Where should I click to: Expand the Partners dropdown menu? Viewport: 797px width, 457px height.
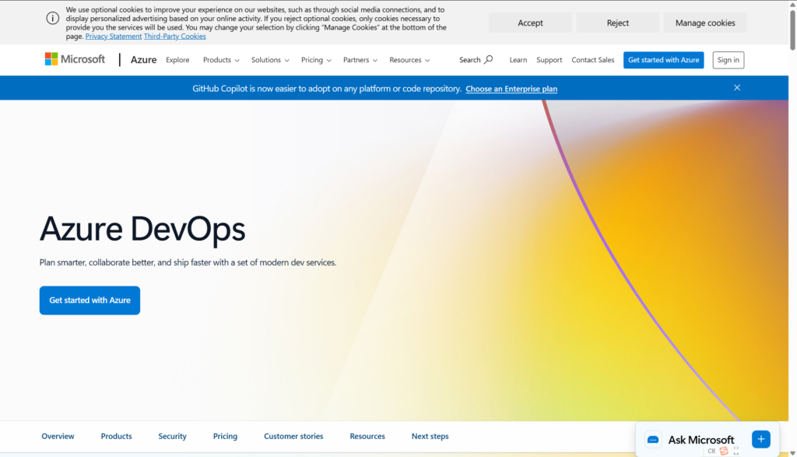[360, 60]
